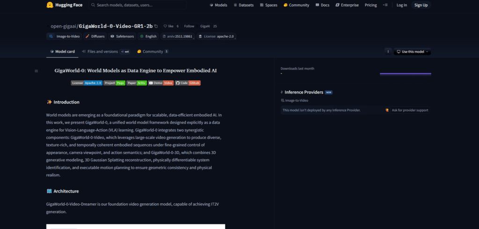The width and height of the screenshot is (479, 229).
Task: Click the follower count 25
Action: click(x=215, y=26)
